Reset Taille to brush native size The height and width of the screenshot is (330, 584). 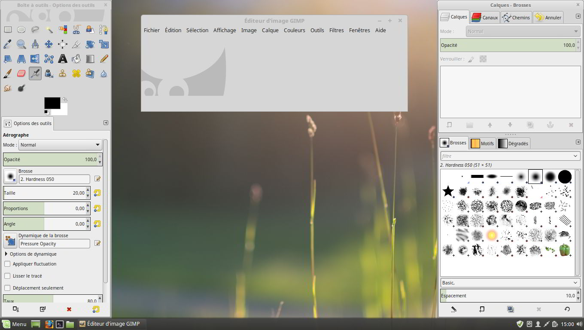pos(97,193)
